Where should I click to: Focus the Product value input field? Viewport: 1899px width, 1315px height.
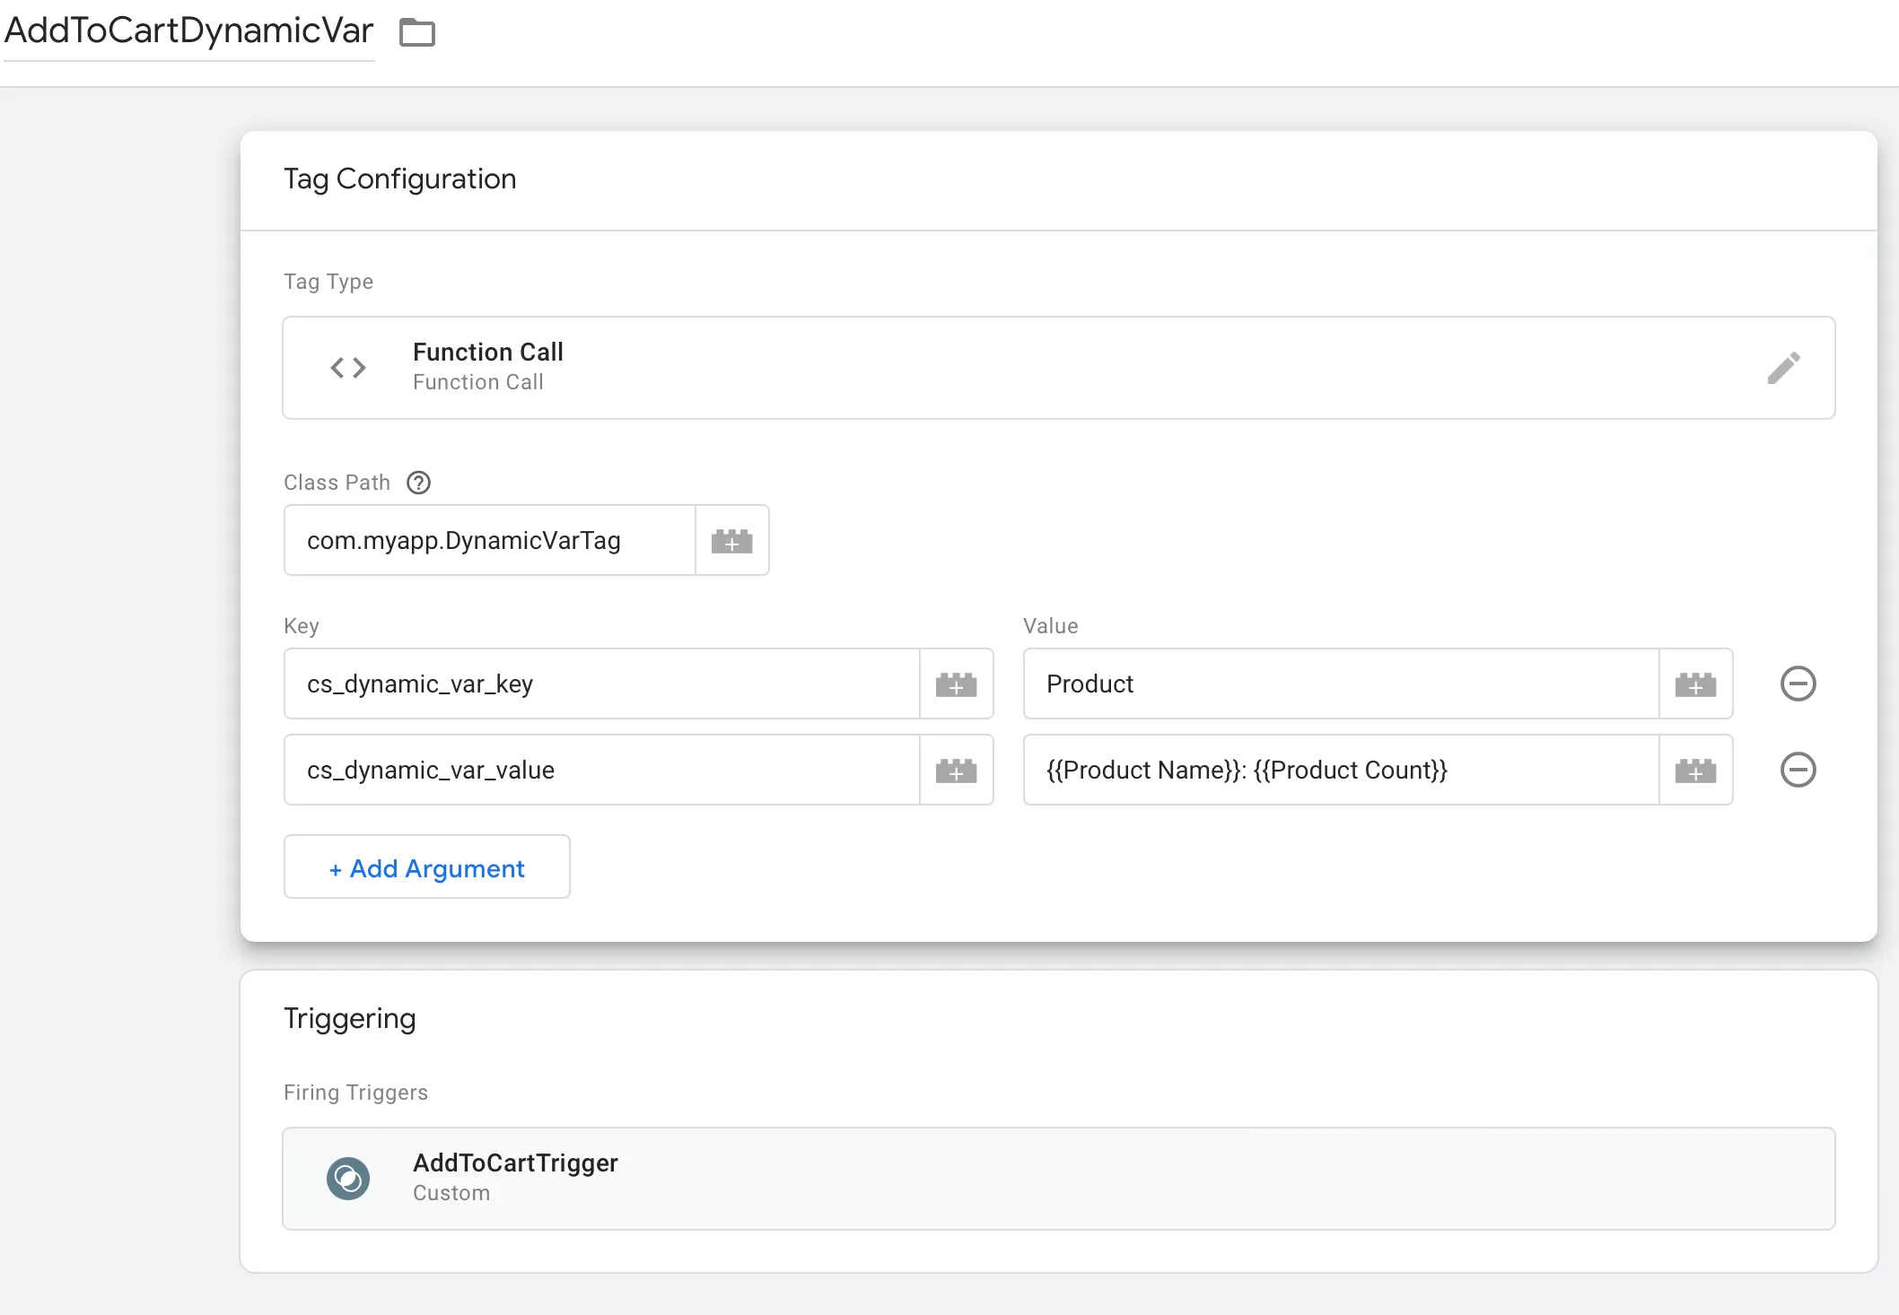pos(1341,684)
